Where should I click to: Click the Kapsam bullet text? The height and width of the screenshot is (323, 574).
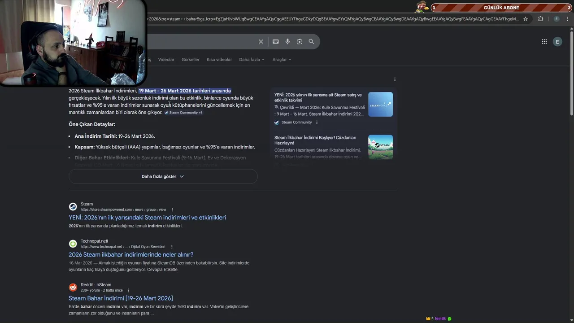(x=165, y=147)
